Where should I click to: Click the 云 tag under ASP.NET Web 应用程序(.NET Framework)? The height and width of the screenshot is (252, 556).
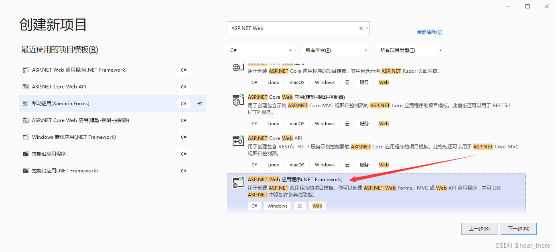click(300, 206)
